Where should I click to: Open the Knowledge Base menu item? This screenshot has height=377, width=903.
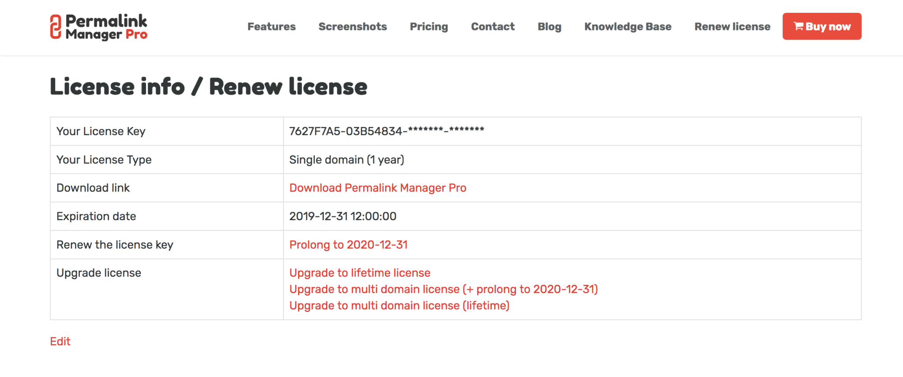pyautogui.click(x=628, y=26)
